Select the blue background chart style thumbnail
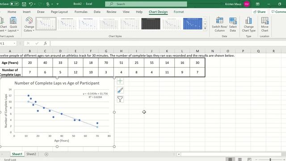The image size is (286, 161). tap(193, 24)
